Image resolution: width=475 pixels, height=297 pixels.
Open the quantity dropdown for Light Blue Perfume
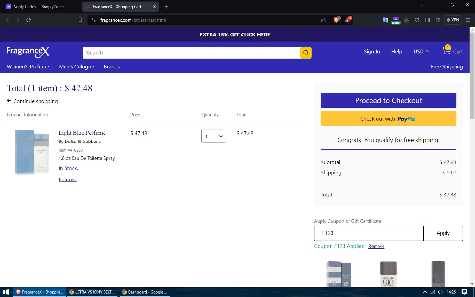point(214,136)
